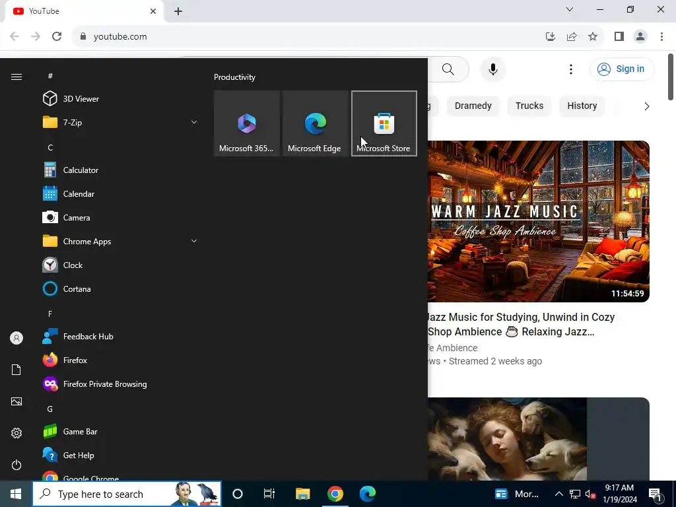Bookmark this page with the star

(x=593, y=37)
